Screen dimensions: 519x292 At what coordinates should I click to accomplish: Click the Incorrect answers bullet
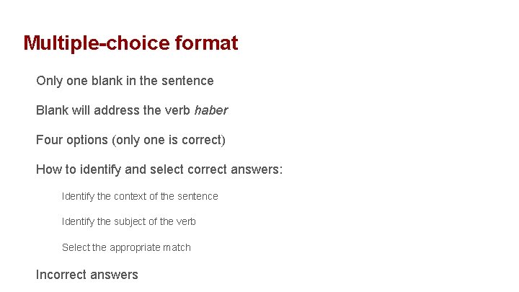click(87, 275)
